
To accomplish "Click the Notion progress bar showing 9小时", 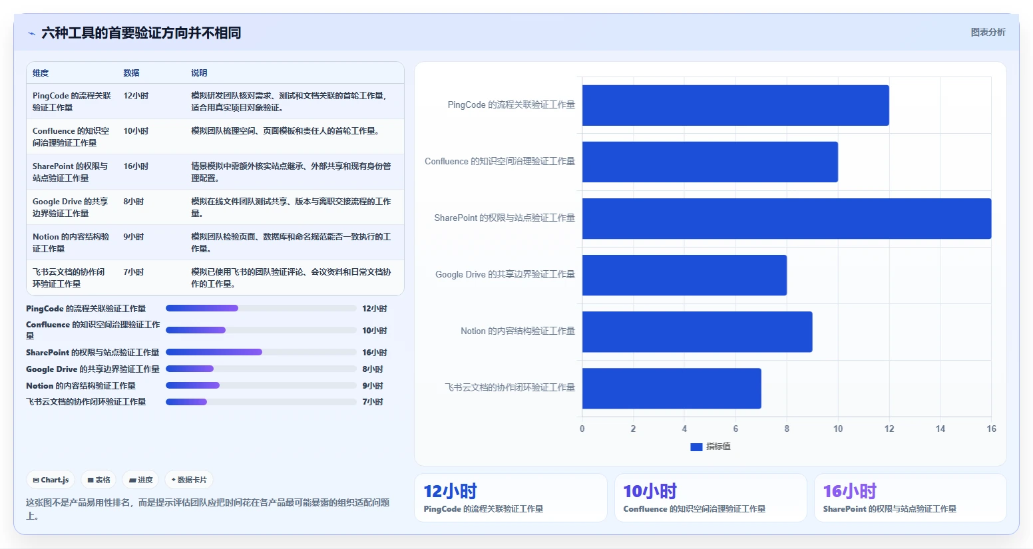I will pyautogui.click(x=261, y=385).
